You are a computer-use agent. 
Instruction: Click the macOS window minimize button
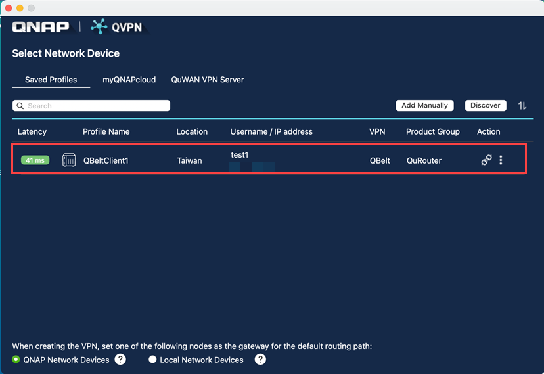pos(20,8)
